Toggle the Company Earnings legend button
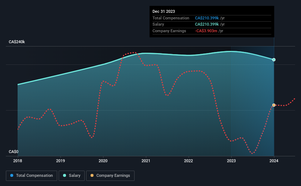 coord(110,176)
